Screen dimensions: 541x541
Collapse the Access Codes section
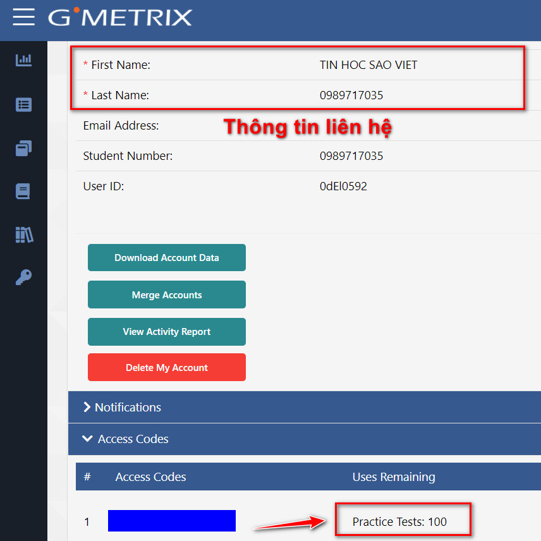pyautogui.click(x=305, y=439)
